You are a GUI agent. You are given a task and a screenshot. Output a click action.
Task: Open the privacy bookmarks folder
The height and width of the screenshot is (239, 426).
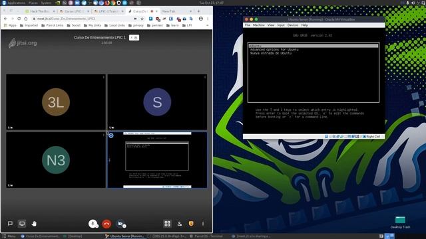[136, 25]
